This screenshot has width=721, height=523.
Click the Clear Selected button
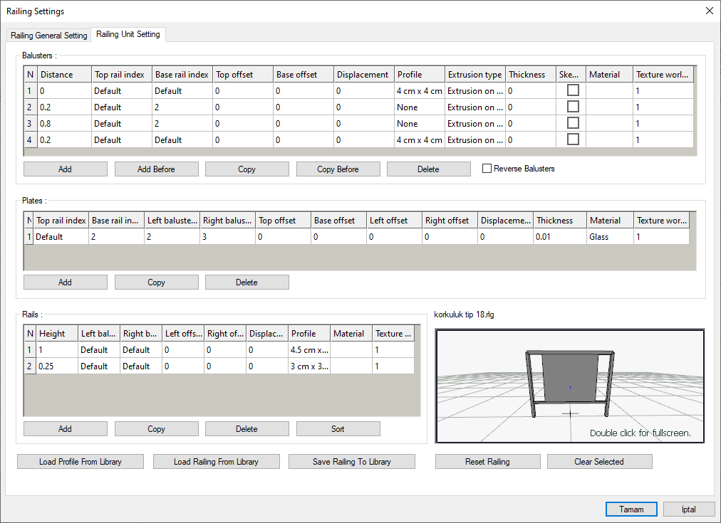click(x=599, y=462)
